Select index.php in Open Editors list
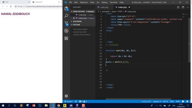Viewport: 192px width, 108px height. pos(83,18)
